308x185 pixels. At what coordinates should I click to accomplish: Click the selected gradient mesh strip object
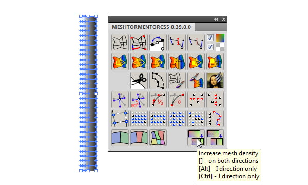[88, 94]
